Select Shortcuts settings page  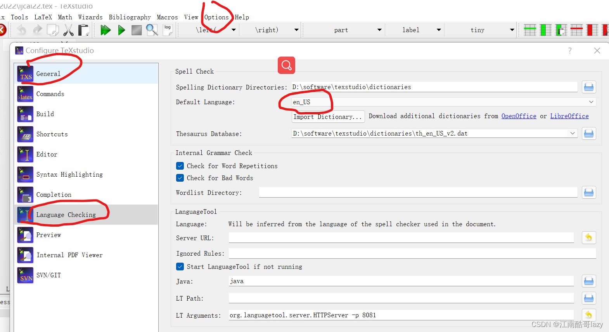86,134
